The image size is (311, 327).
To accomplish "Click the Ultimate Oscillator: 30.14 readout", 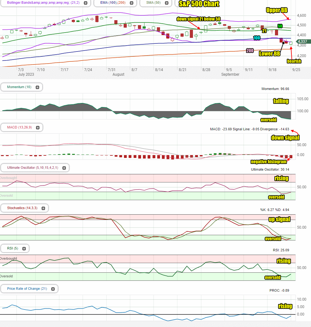I will [270, 169].
